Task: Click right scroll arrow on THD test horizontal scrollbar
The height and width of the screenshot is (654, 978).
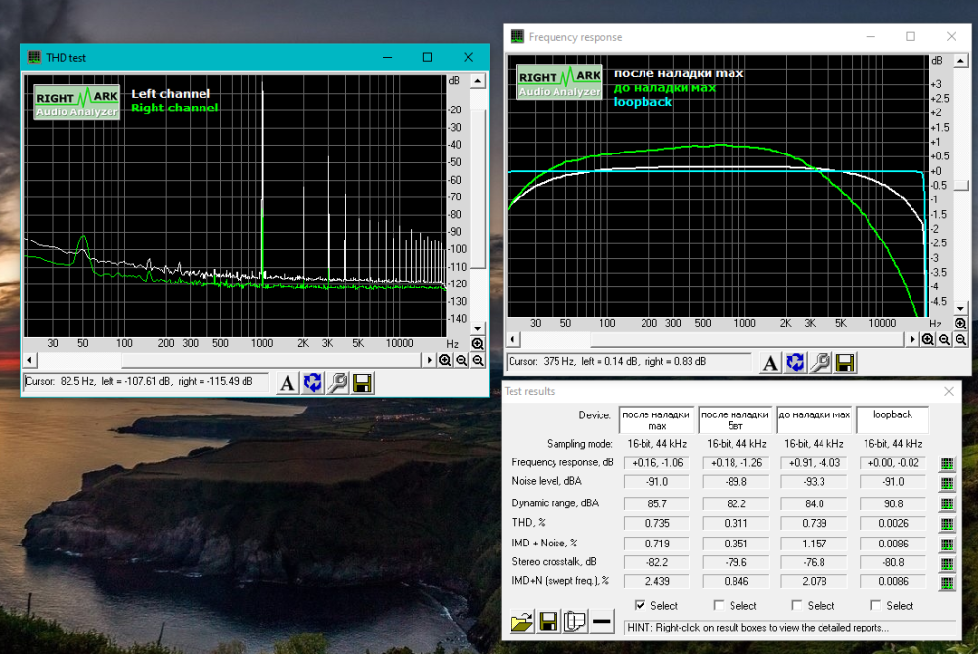Action: coord(431,360)
